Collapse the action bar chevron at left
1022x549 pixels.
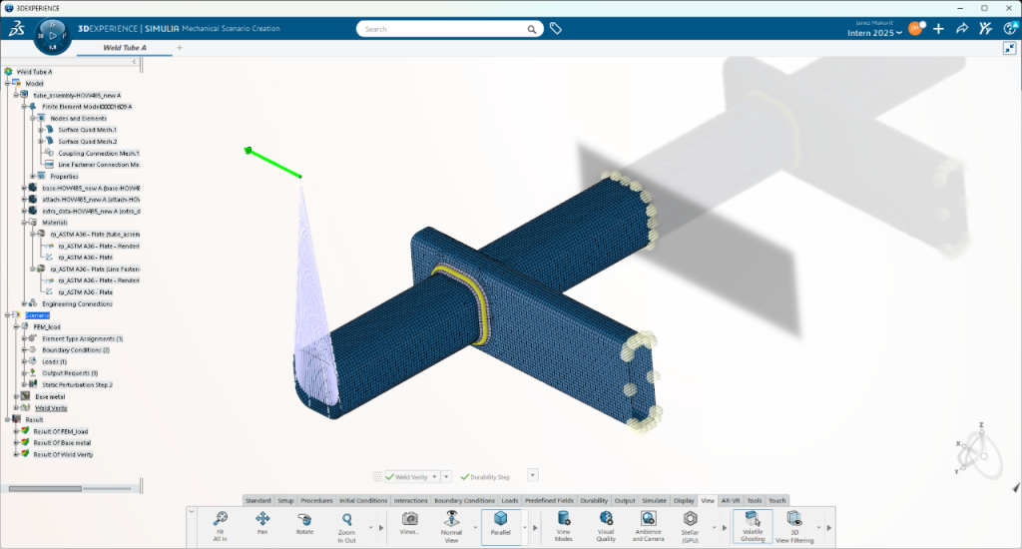tap(192, 512)
